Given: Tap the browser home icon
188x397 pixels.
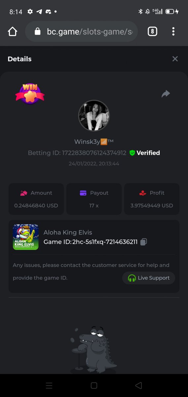Looking at the screenshot, I should pyautogui.click(x=12, y=32).
